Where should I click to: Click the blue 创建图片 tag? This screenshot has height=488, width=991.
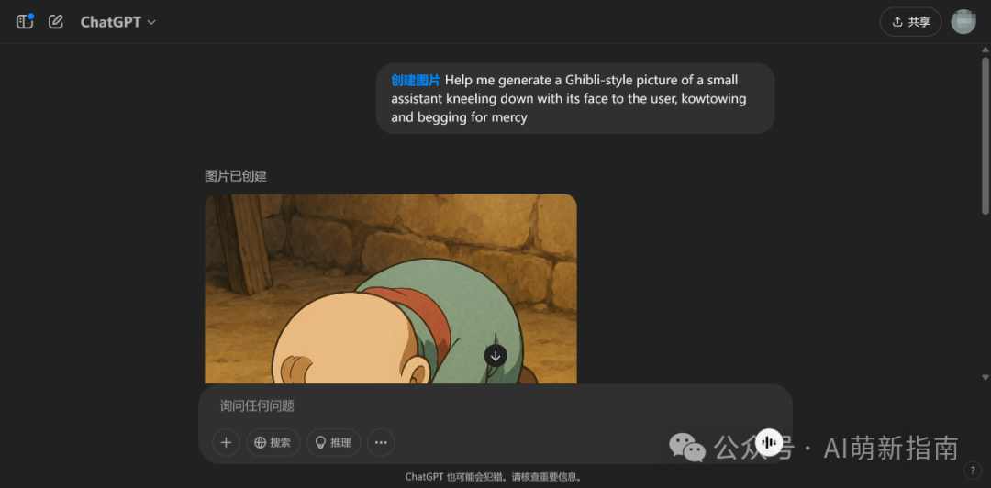tap(416, 81)
